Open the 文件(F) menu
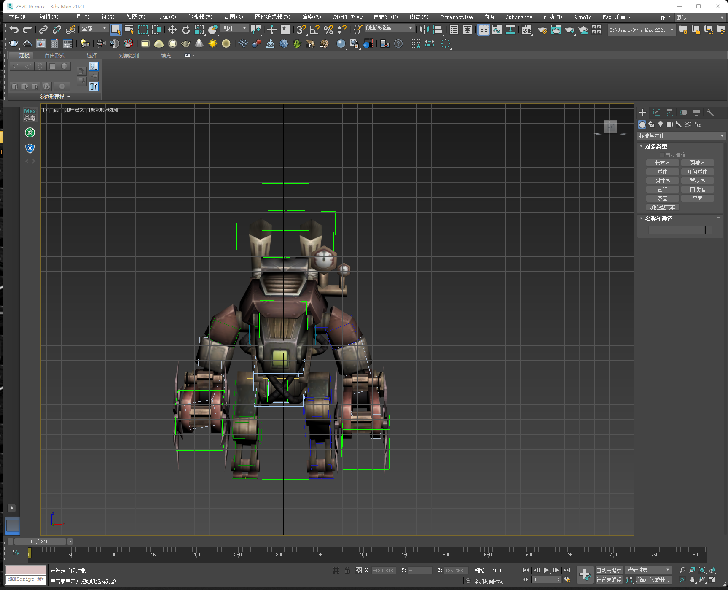Image resolution: width=728 pixels, height=590 pixels. [18, 17]
